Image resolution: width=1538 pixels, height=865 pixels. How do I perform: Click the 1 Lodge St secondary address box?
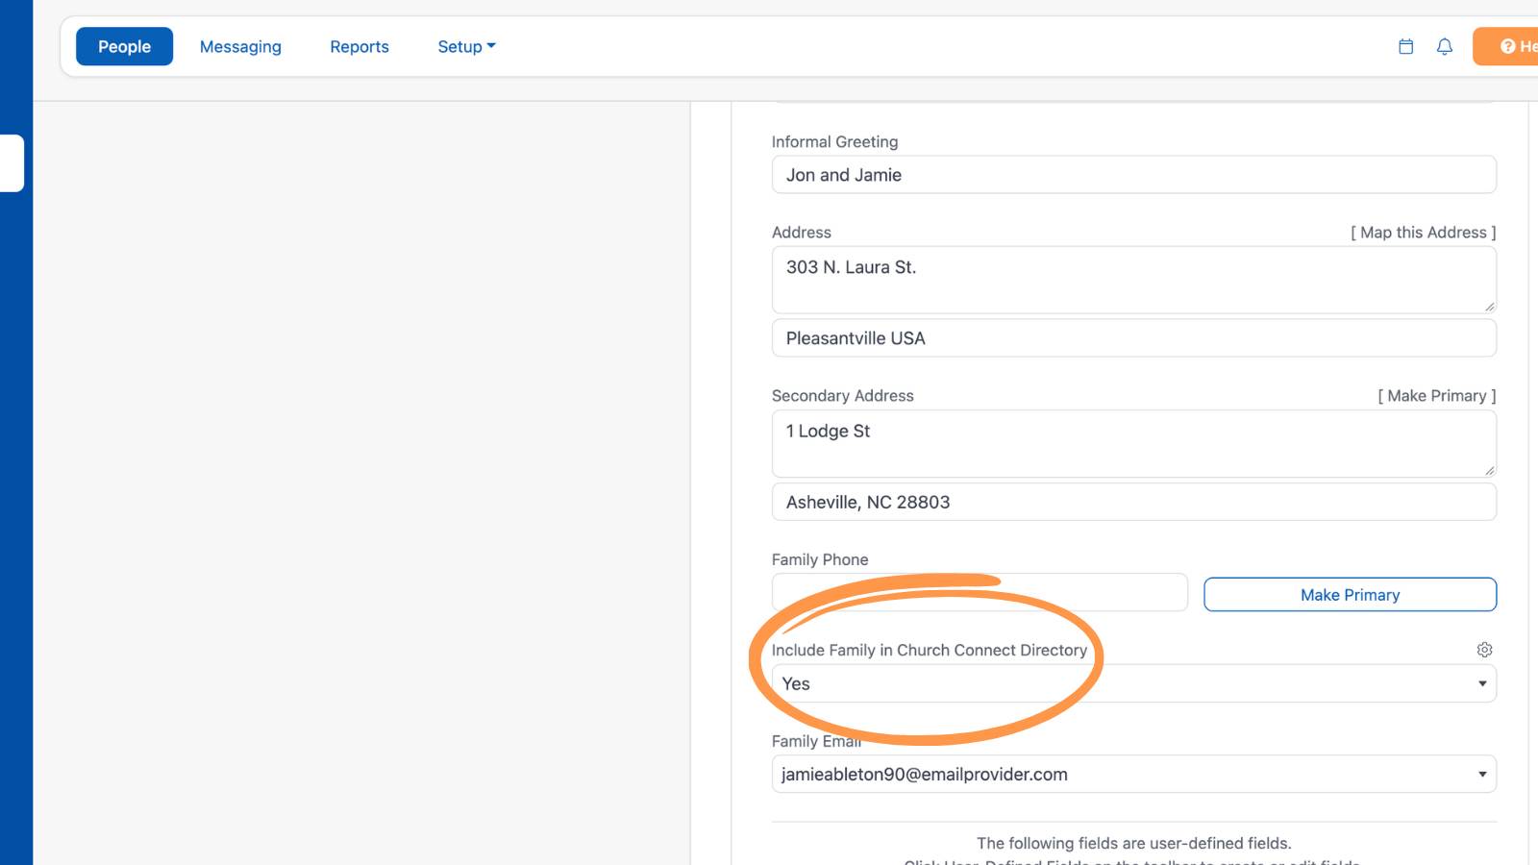(1133, 444)
